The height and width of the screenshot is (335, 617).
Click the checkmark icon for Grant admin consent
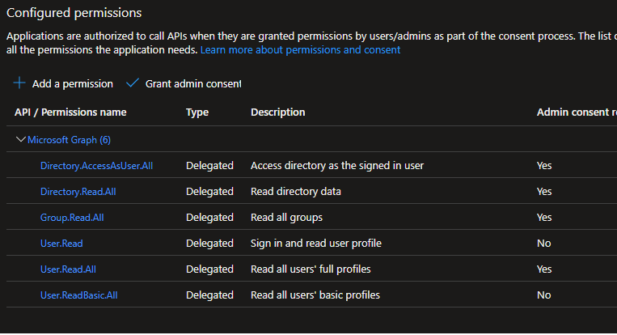click(133, 83)
